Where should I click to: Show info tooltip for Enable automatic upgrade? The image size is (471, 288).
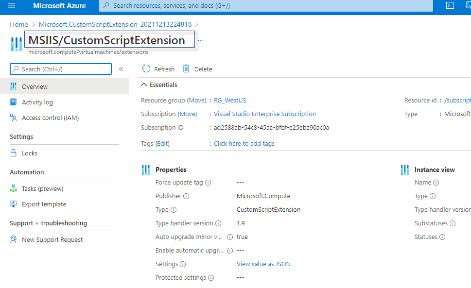coord(230,251)
